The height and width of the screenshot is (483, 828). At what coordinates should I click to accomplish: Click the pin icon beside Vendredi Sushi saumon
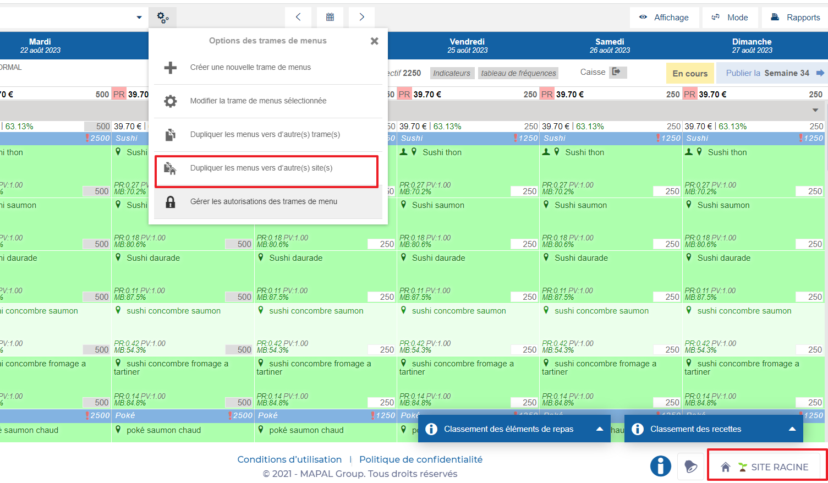tap(404, 205)
